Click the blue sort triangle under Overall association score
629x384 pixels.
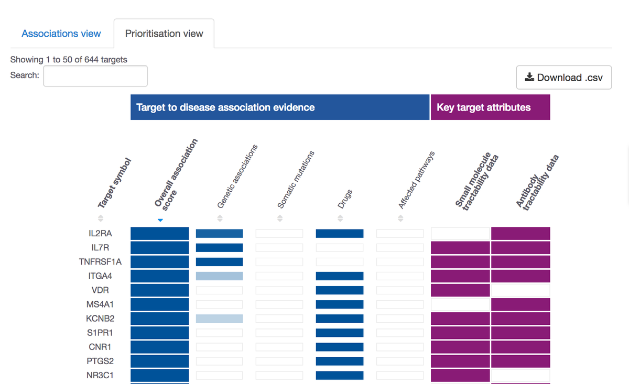(160, 220)
